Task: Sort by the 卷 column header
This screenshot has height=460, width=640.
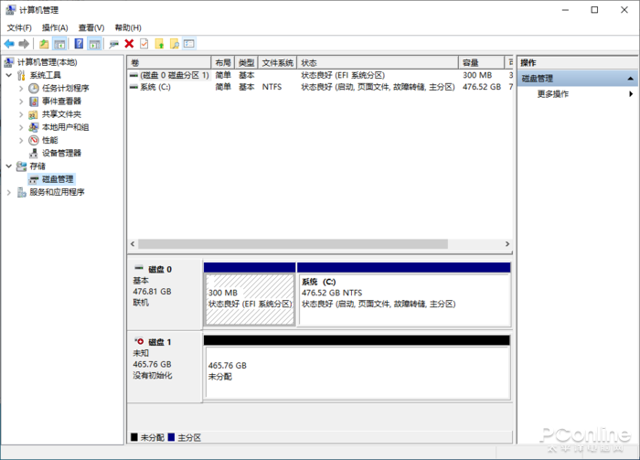Action: pos(169,63)
